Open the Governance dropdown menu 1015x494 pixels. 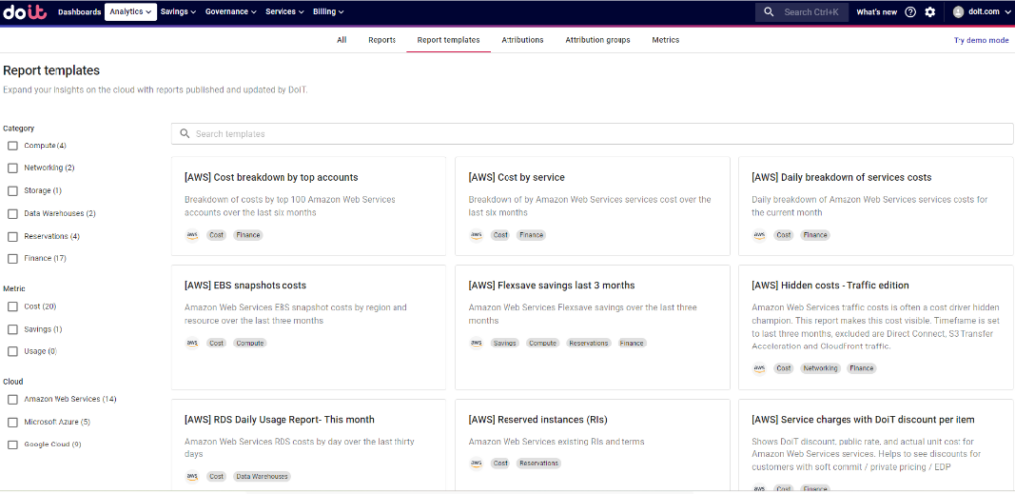pos(231,12)
